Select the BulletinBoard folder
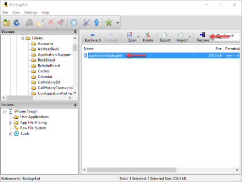This screenshot has height=182, width=242. [x=49, y=66]
